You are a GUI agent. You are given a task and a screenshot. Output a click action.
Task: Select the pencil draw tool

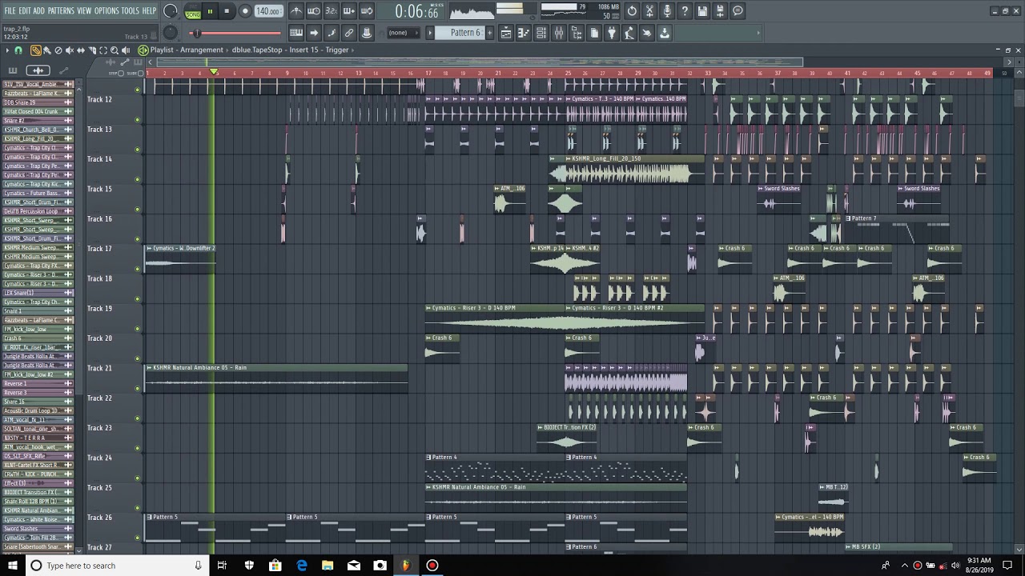click(x=36, y=50)
